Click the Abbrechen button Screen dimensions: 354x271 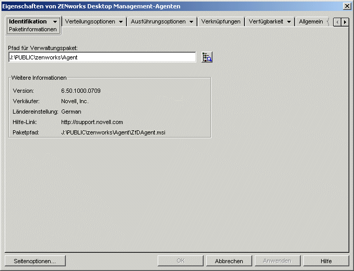coord(229,261)
